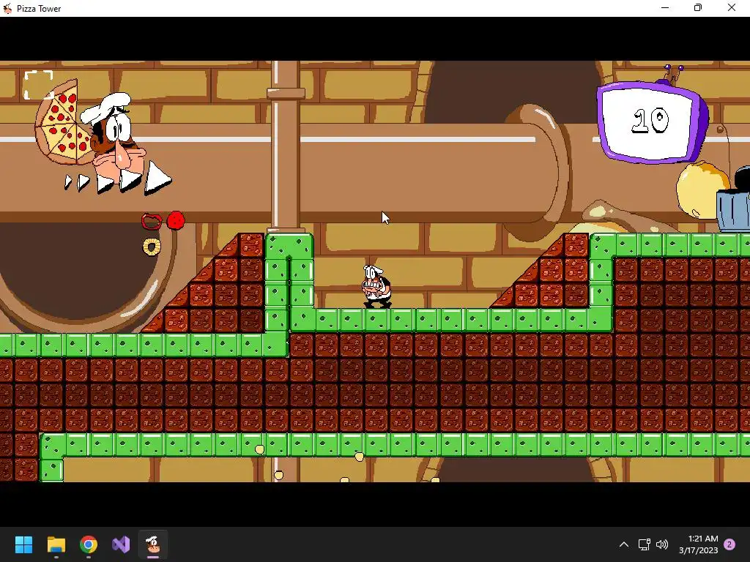The width and height of the screenshot is (750, 562).
Task: Restore down the Pizza Tower window
Action: tap(698, 8)
